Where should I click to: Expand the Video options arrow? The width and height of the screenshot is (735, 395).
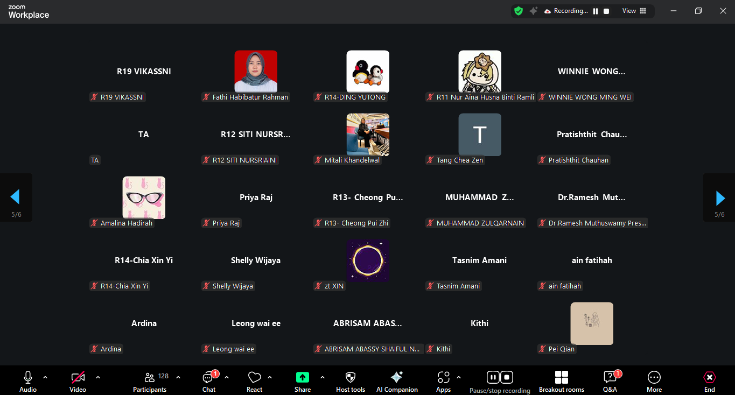click(98, 377)
